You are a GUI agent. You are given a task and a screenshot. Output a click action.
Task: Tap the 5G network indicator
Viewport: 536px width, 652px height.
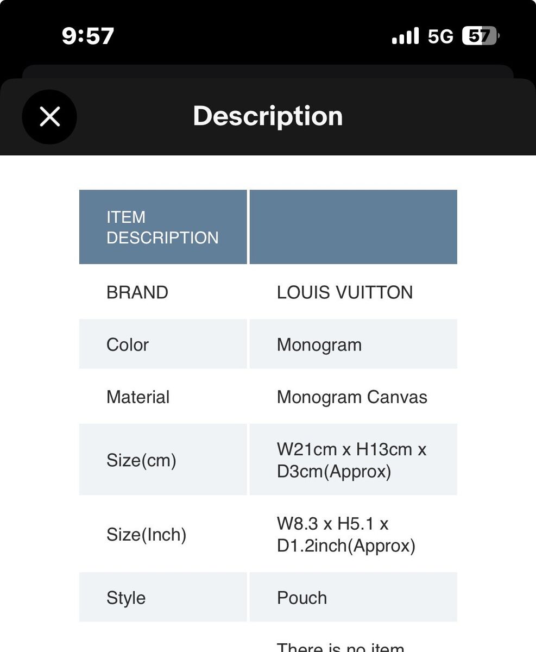[440, 36]
